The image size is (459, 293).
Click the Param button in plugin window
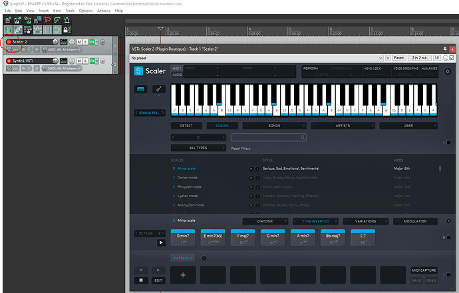(x=398, y=58)
